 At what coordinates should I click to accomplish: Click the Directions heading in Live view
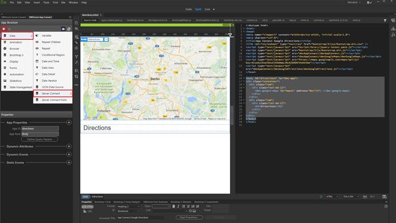pyautogui.click(x=97, y=128)
